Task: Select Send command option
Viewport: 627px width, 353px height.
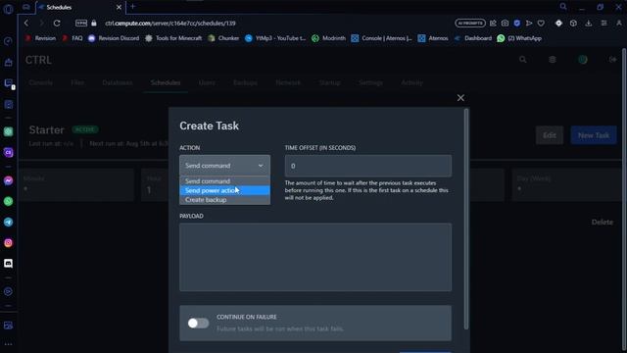Action: pos(224,180)
